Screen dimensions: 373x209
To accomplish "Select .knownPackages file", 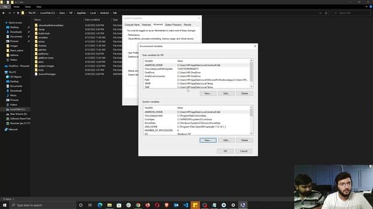I will 47,74.
